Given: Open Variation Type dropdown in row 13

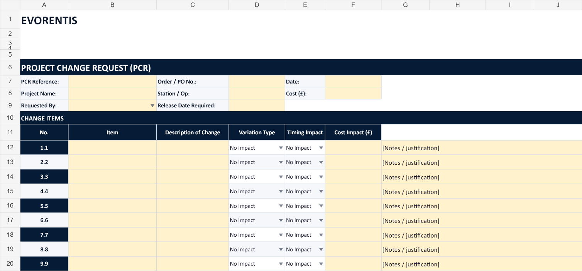Looking at the screenshot, I should point(281,162).
